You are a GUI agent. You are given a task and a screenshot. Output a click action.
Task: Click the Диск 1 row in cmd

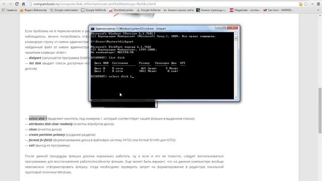[136, 71]
